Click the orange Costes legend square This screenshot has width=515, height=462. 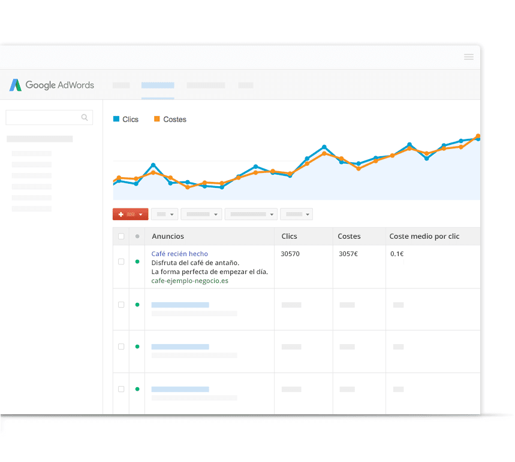[x=157, y=119]
